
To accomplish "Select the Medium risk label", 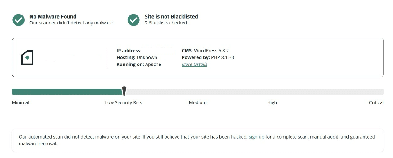I will pos(197,102).
